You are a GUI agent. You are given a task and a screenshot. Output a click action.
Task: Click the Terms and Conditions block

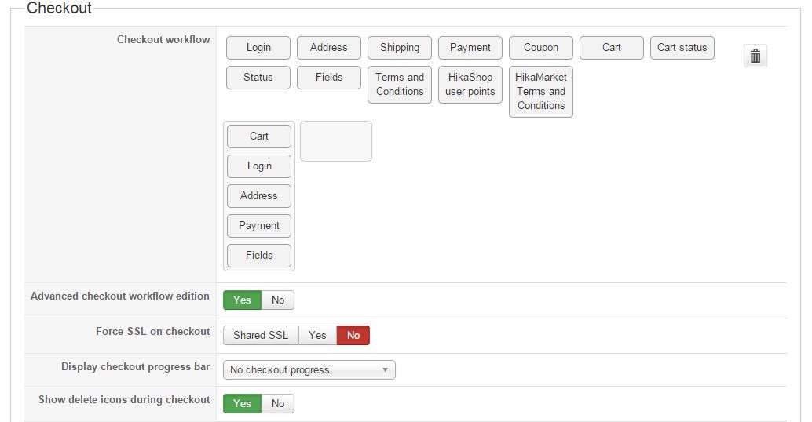pos(400,84)
